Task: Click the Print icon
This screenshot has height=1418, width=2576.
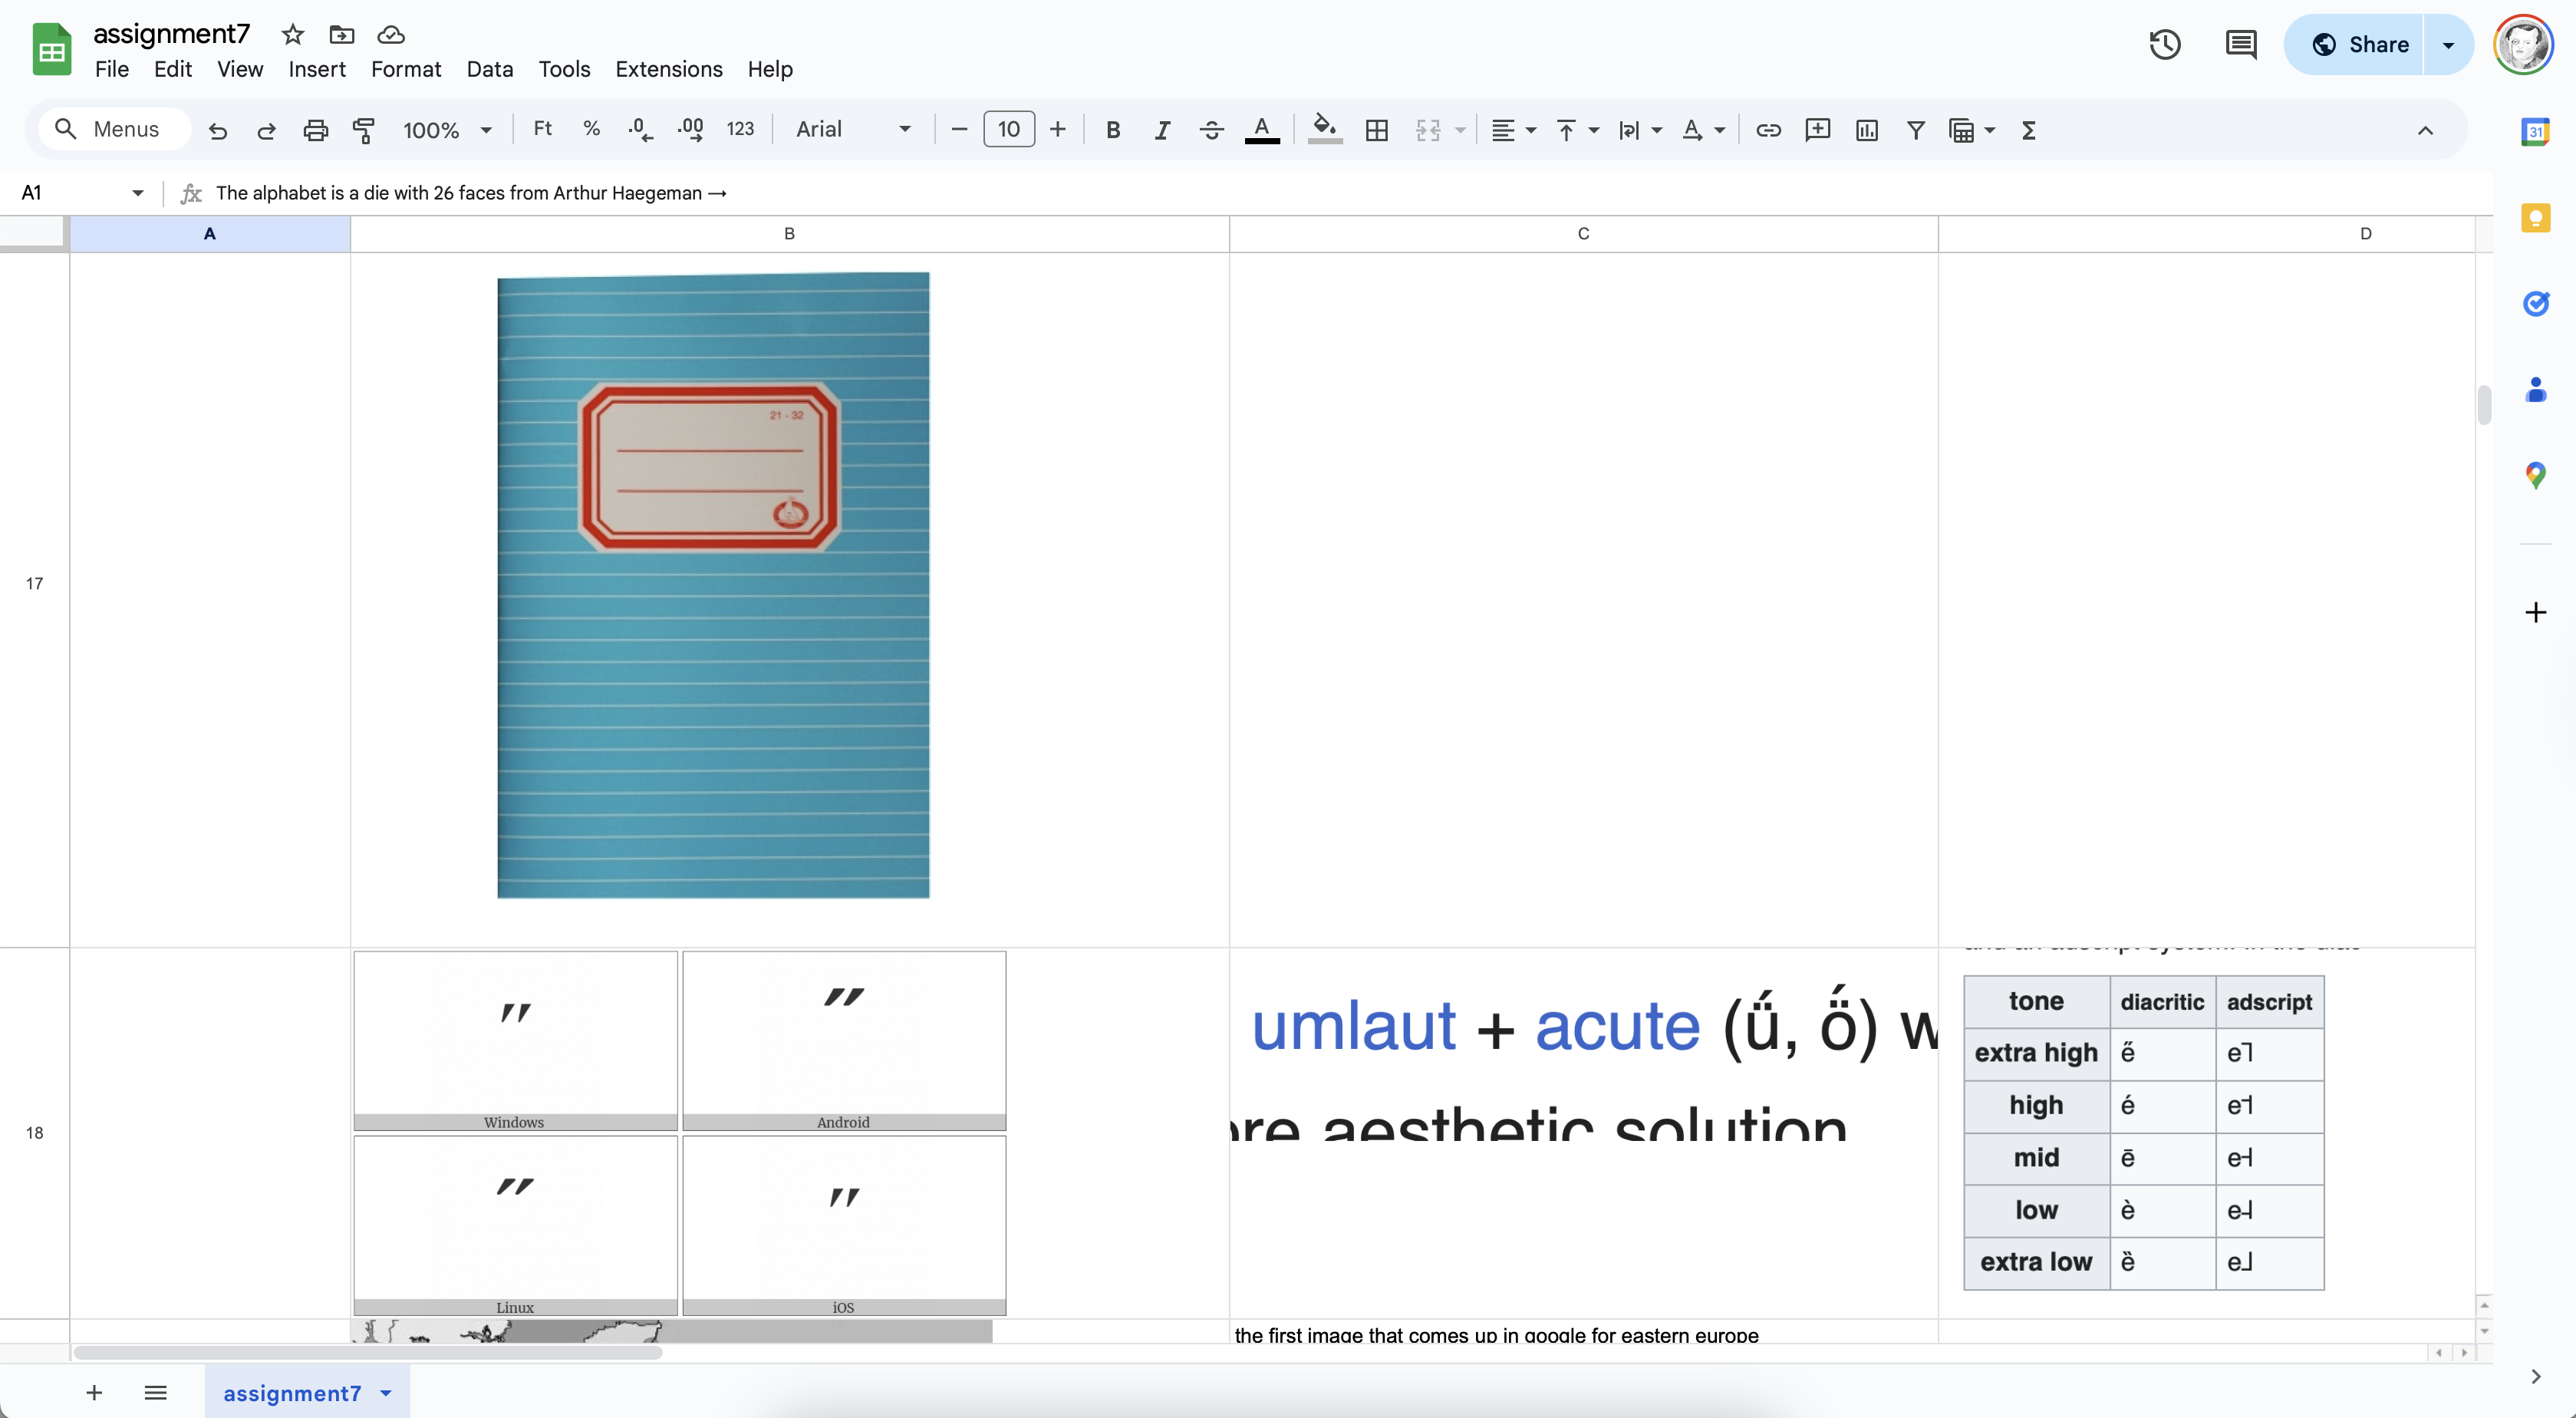Action: tap(315, 130)
